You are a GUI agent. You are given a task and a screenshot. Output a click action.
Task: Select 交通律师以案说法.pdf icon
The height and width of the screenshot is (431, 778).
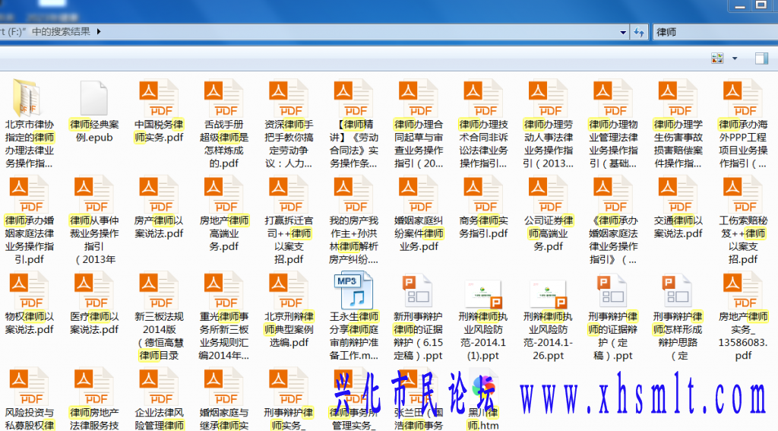coord(678,194)
